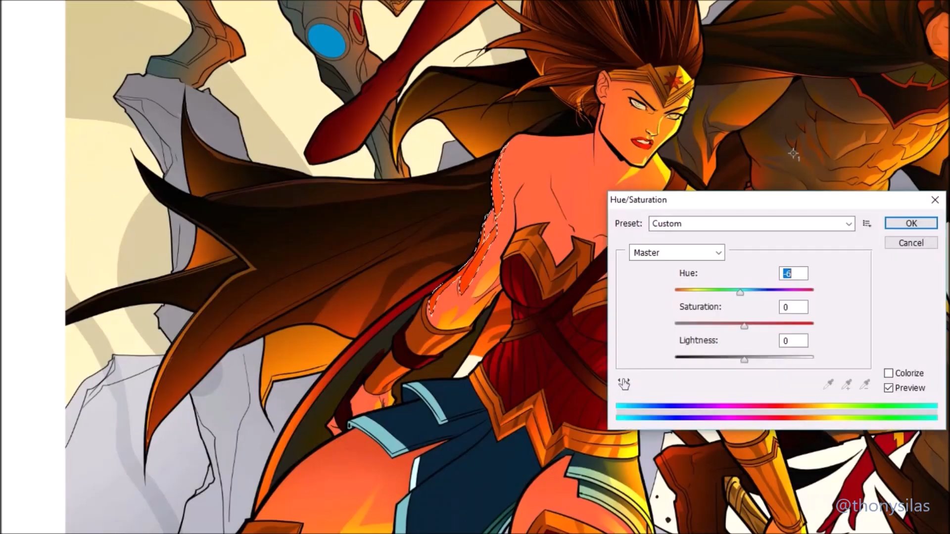Click the Lightness slider handle
This screenshot has width=950, height=534.
[x=744, y=360]
